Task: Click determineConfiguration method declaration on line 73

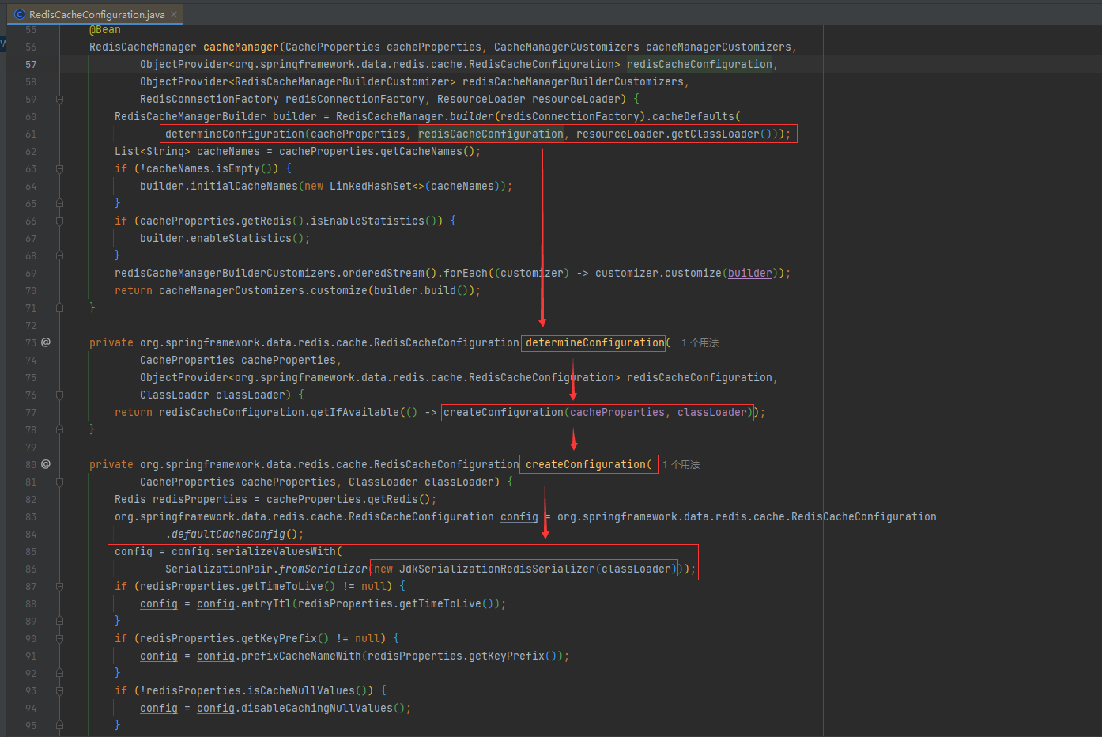Action: (x=595, y=343)
